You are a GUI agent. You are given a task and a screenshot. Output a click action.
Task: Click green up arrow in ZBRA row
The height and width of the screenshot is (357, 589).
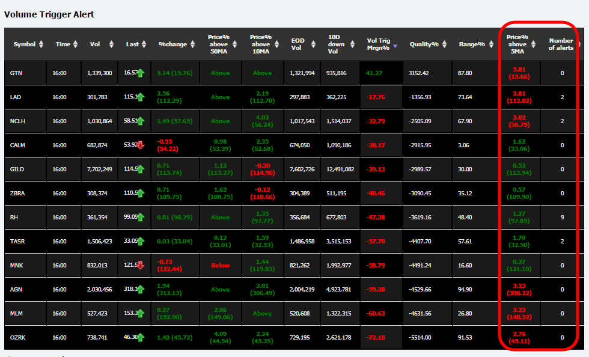pyautogui.click(x=141, y=193)
